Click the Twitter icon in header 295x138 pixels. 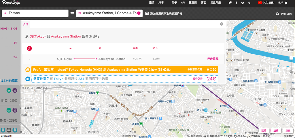[243, 3]
